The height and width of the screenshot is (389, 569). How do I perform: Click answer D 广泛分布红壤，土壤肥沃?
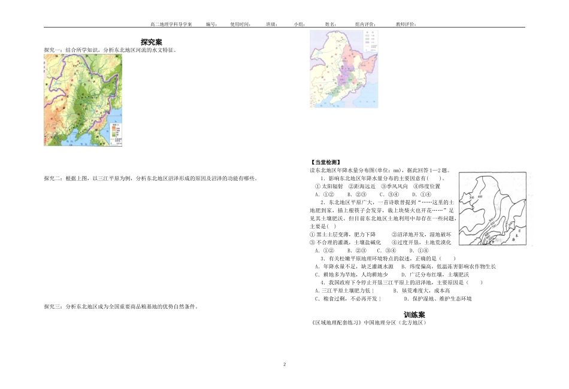(x=435, y=275)
